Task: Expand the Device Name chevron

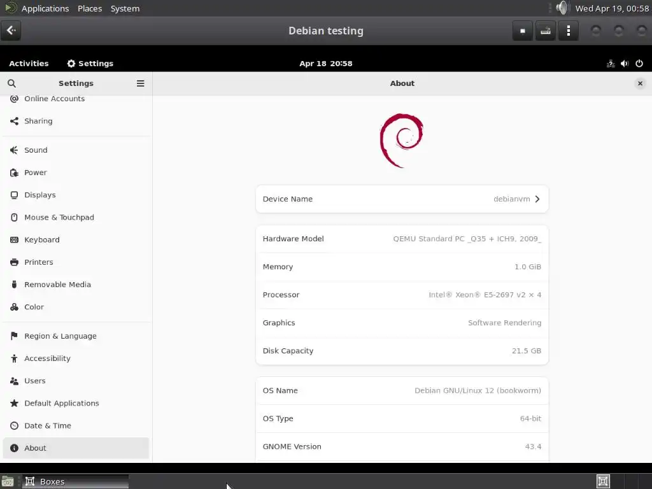Action: pos(537,199)
